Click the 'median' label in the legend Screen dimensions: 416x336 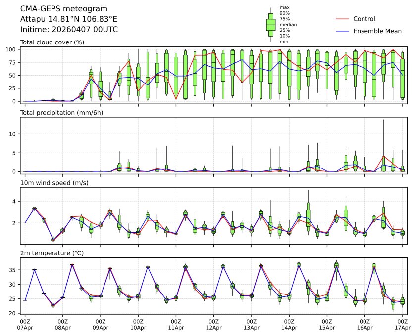click(x=288, y=24)
